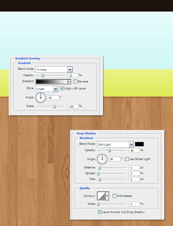This screenshot has height=226, width=173.
Task: Adjust the Distance slider handle
Action: pyautogui.click(x=99, y=168)
